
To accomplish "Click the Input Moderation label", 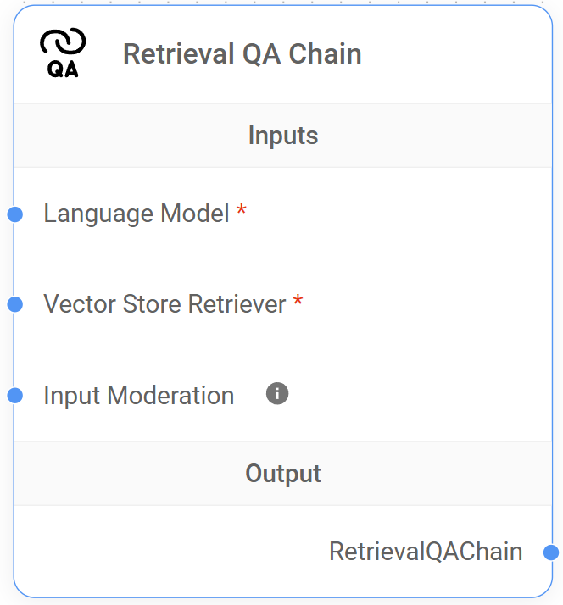I will [x=138, y=395].
